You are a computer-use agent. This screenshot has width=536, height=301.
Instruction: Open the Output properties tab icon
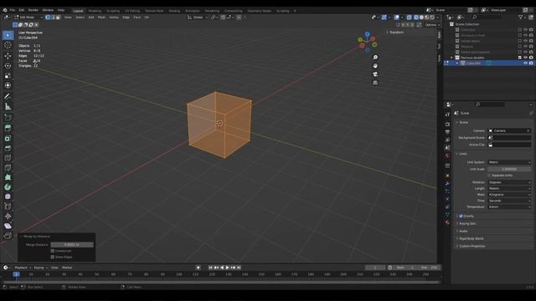[447, 132]
